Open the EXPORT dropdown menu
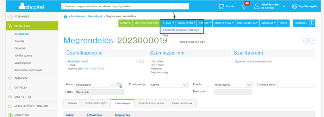The height and width of the screenshot is (117, 324). [205, 23]
